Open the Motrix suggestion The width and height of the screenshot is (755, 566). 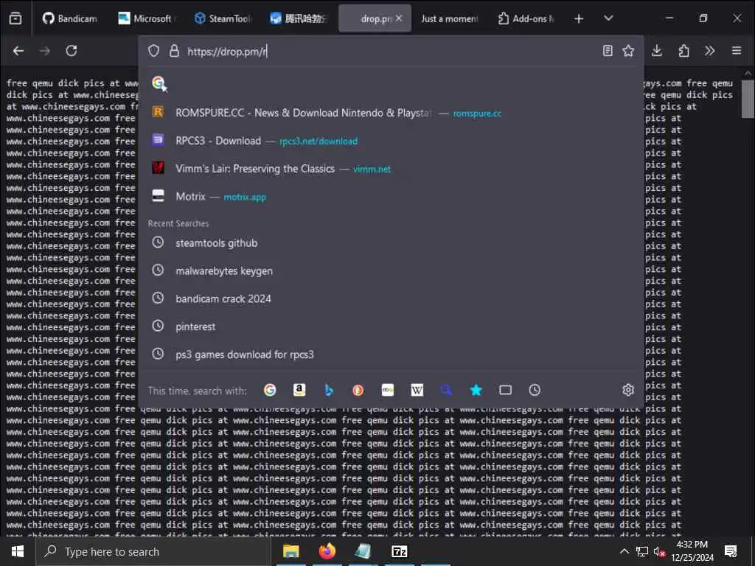[x=391, y=196]
